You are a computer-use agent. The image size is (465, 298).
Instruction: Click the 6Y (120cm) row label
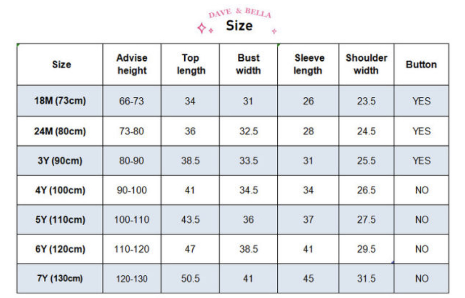[x=60, y=249]
